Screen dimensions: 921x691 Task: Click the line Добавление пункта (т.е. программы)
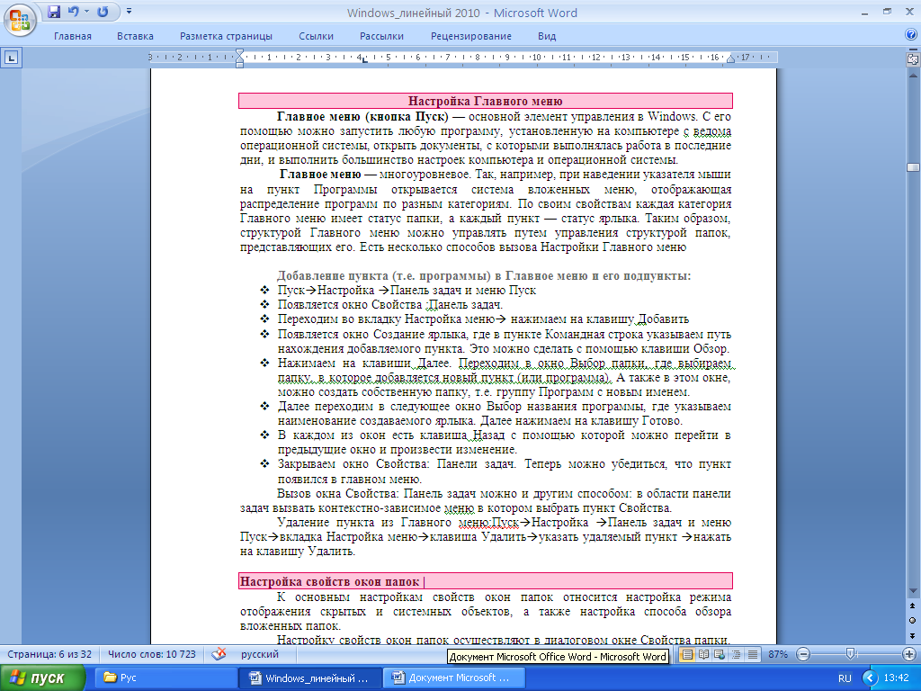point(484,275)
